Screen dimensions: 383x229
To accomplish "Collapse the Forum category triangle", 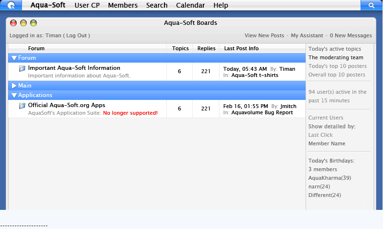I will pyautogui.click(x=14, y=58).
